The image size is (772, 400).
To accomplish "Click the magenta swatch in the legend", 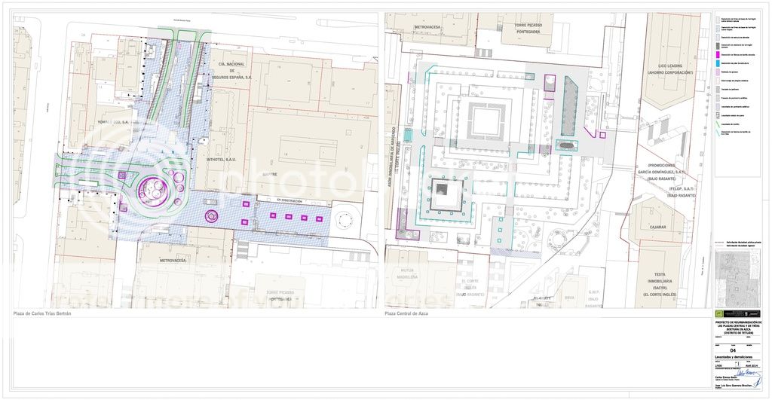I will (x=718, y=55).
